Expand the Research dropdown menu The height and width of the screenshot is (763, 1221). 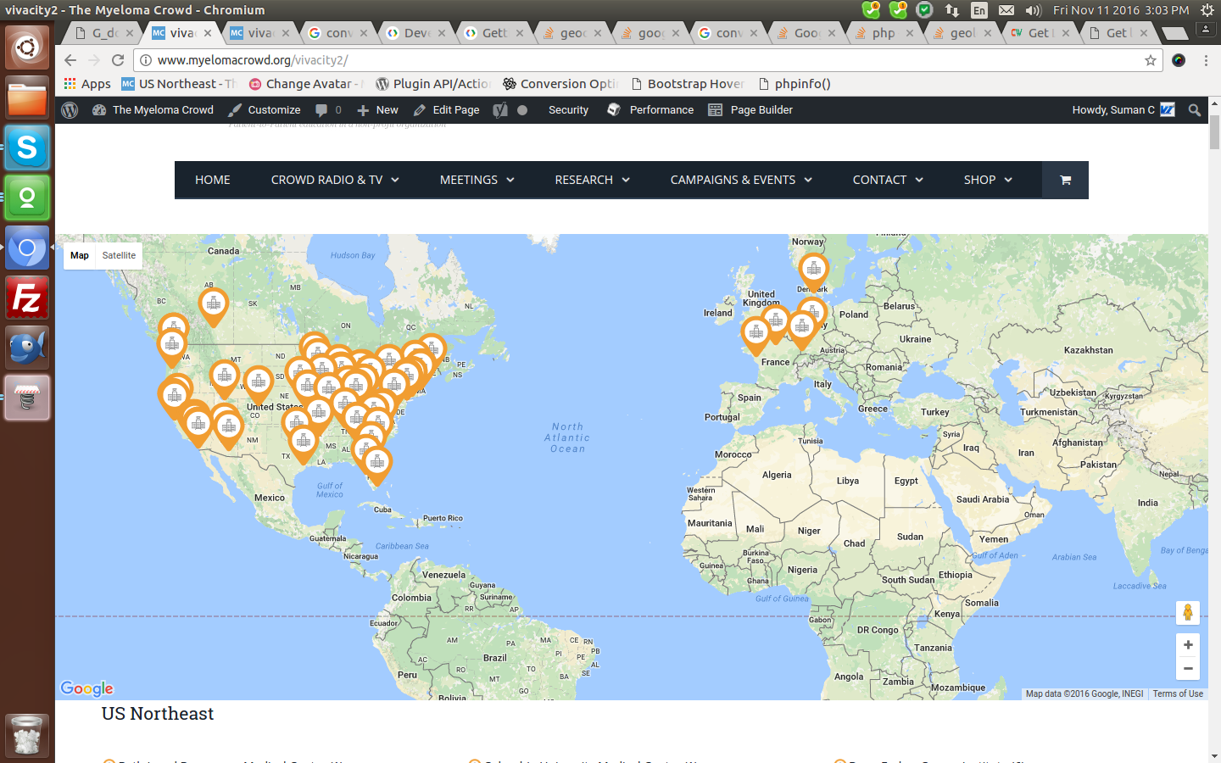(592, 180)
